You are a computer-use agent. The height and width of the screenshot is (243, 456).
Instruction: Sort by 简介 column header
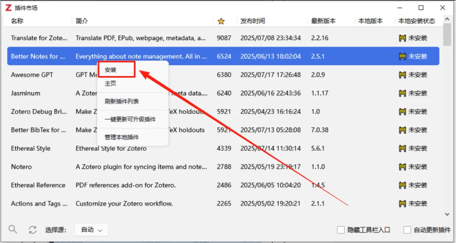pos(82,21)
